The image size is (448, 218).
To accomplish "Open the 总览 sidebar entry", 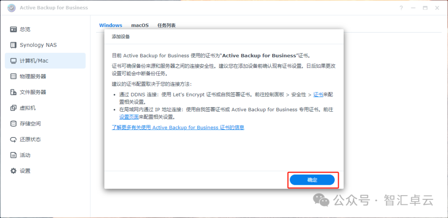I will pyautogui.click(x=45, y=29).
